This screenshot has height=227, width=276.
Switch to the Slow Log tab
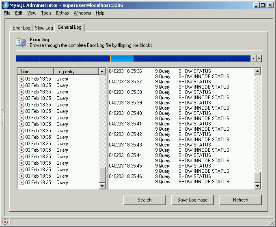coord(44,28)
